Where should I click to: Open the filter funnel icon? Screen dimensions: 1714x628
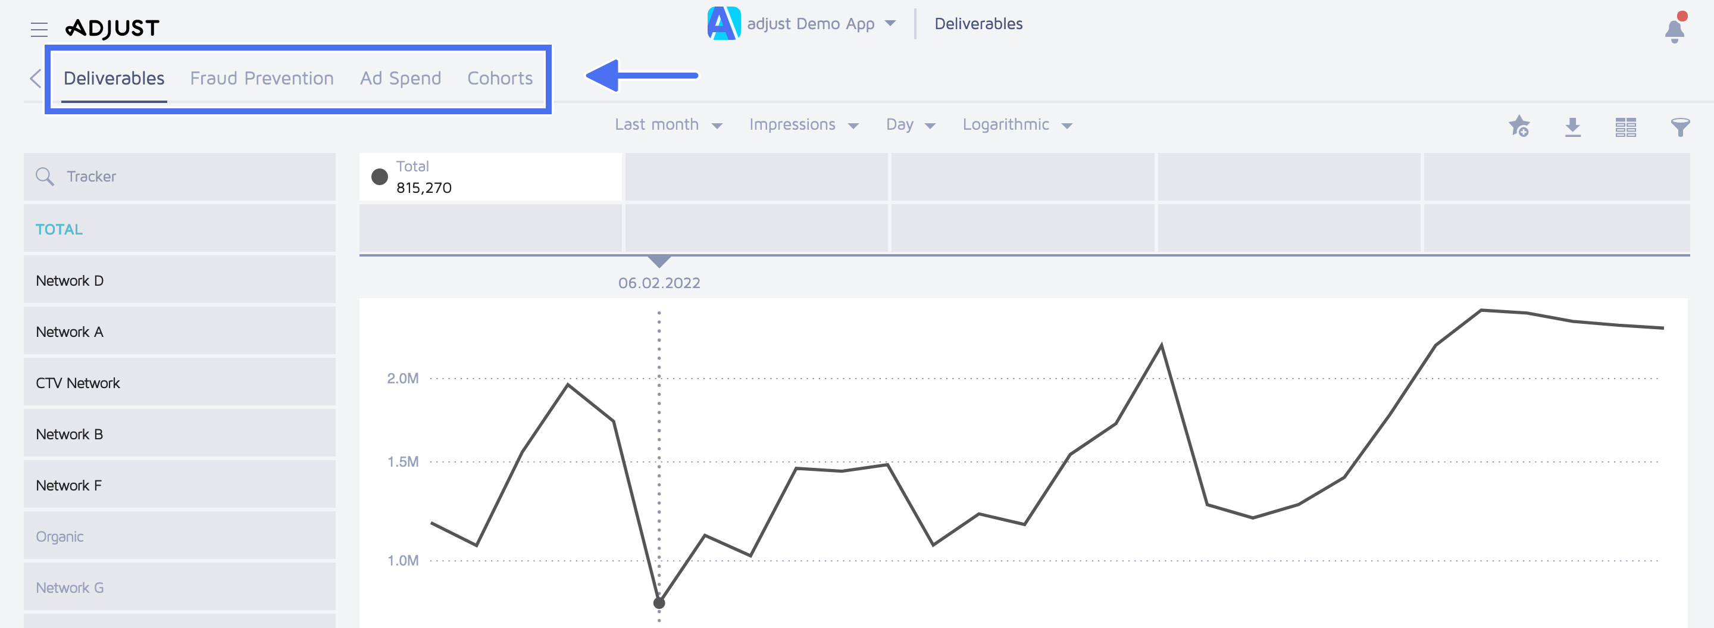point(1680,126)
